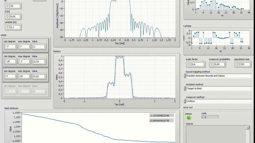Select the d [m] field showing 0,05
This screenshot has height=143, width=255.
(x=15, y=17)
